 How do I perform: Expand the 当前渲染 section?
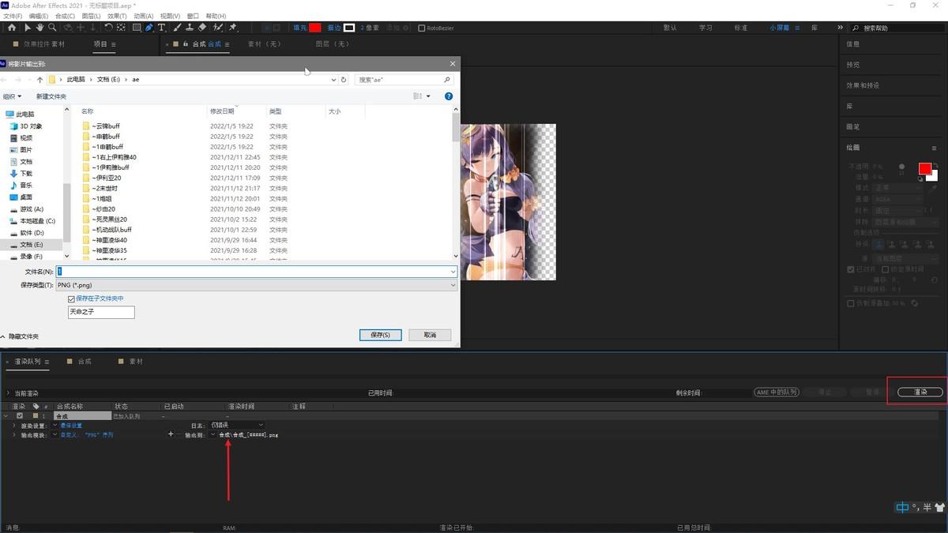coord(8,393)
